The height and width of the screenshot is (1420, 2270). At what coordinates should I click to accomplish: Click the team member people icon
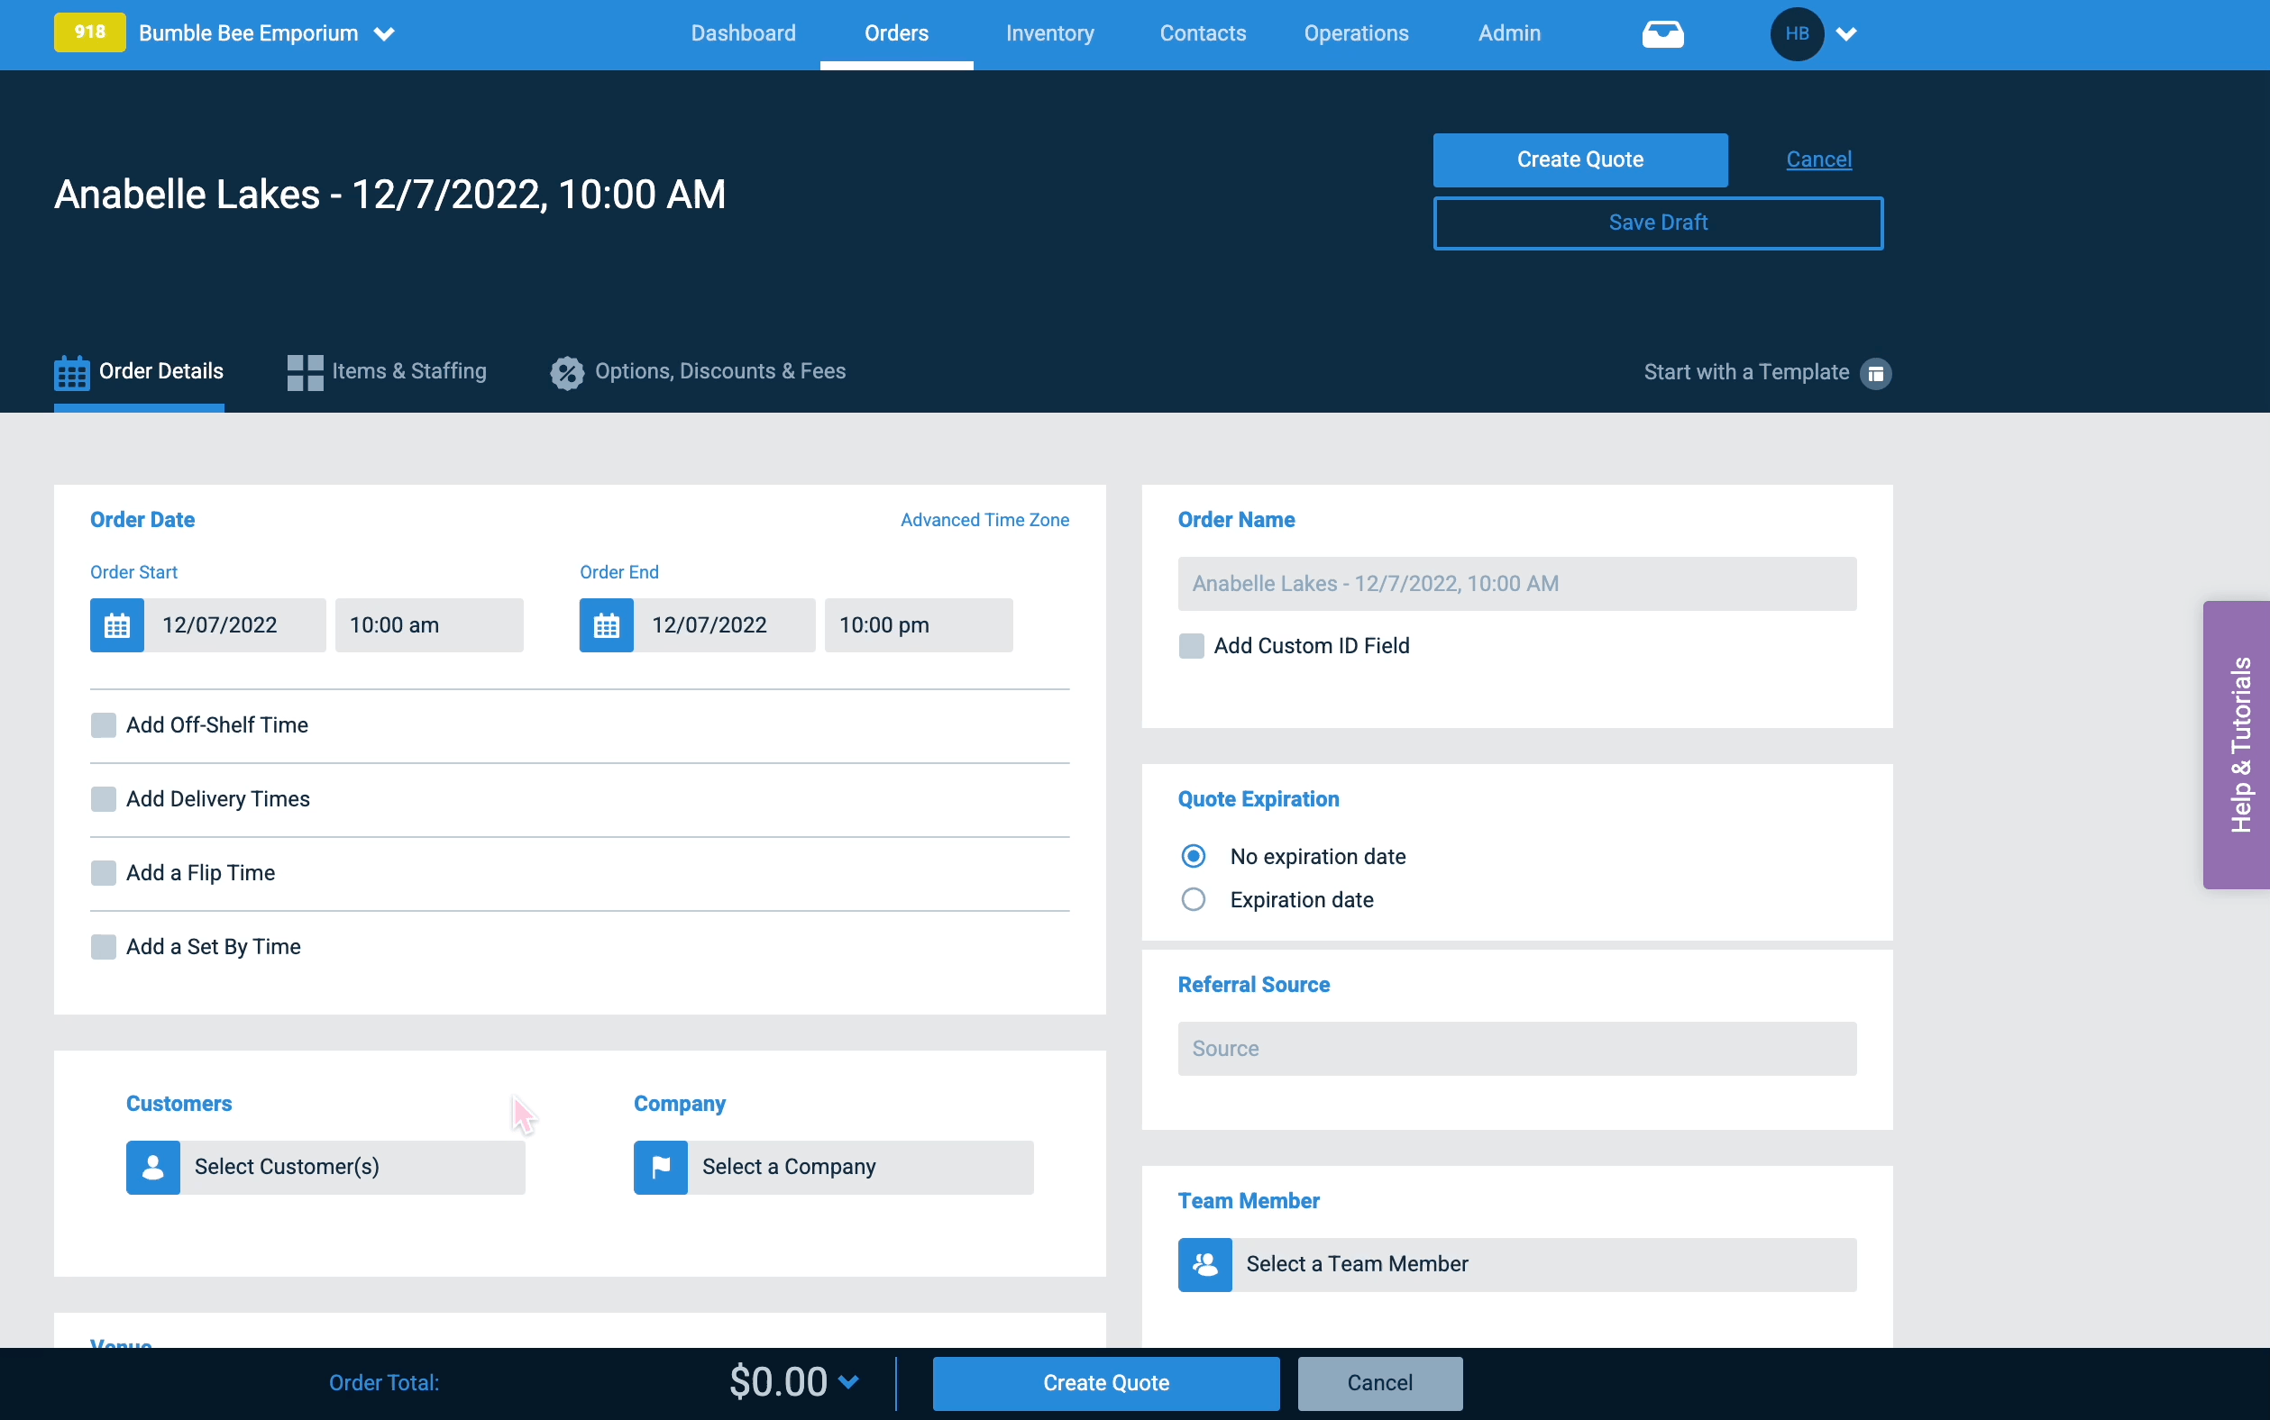[1204, 1265]
